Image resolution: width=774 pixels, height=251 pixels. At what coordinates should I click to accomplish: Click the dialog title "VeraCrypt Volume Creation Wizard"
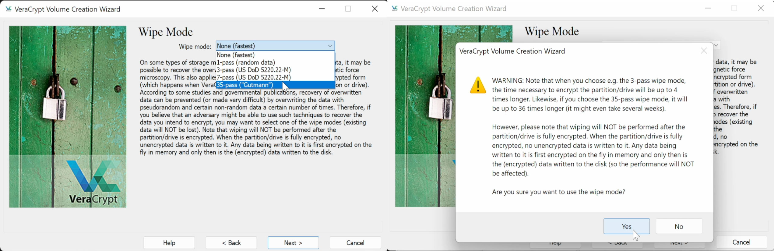512,51
